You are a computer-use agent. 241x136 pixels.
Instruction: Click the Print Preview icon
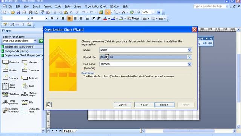point(36,12)
